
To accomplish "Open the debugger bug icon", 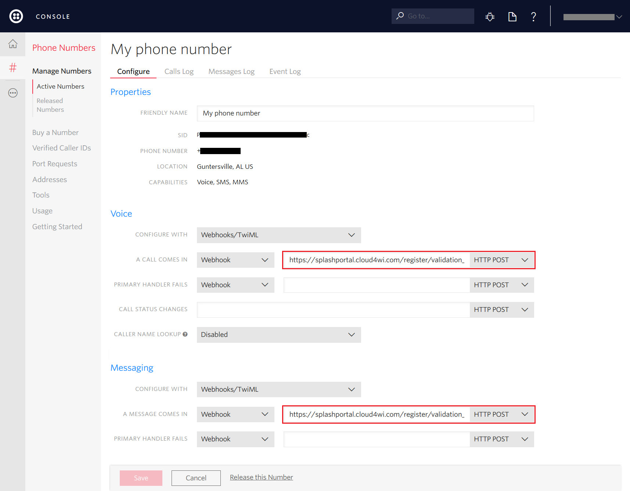I will (490, 17).
